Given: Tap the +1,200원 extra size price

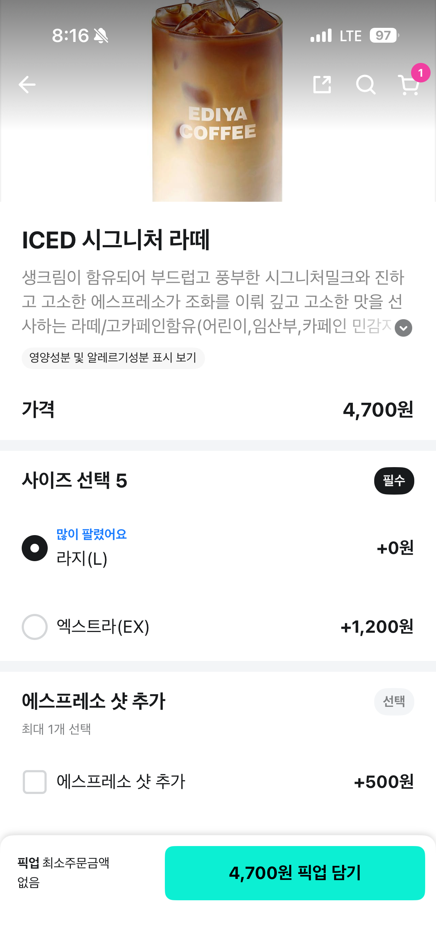Looking at the screenshot, I should [x=377, y=627].
